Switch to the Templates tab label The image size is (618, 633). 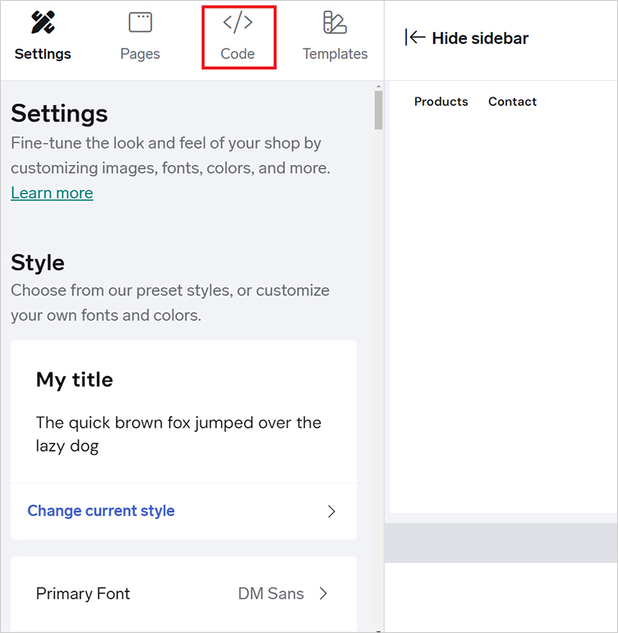click(x=335, y=53)
